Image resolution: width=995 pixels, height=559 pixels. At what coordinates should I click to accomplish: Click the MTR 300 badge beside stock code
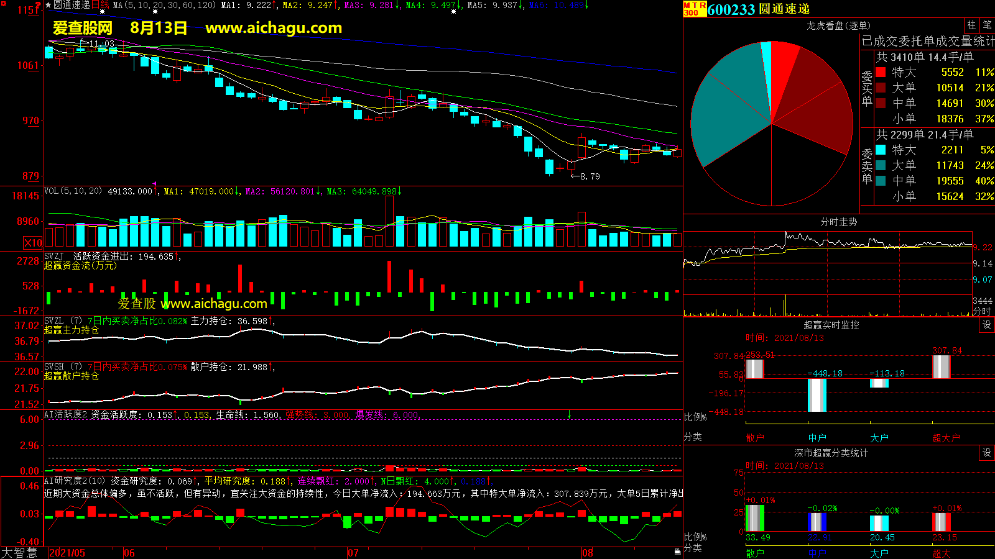click(x=695, y=9)
